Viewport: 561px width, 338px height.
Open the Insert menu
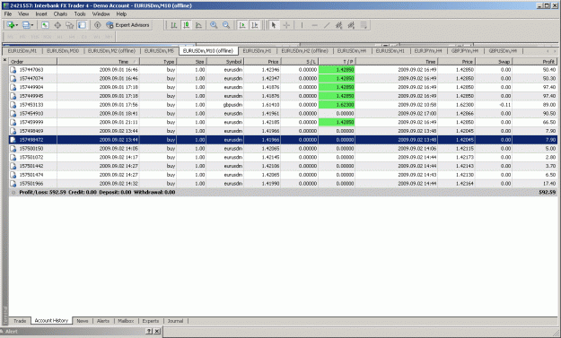(x=41, y=14)
